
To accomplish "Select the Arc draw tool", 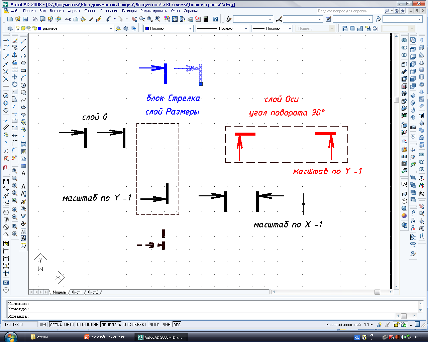I will coord(23,78).
